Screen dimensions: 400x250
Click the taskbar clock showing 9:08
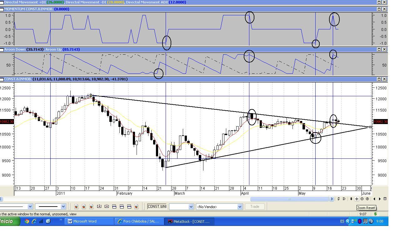pyautogui.click(x=380, y=221)
